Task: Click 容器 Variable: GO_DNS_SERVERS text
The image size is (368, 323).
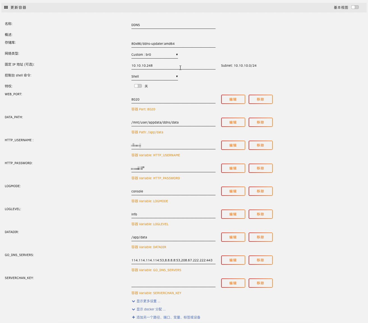Action: click(156, 270)
